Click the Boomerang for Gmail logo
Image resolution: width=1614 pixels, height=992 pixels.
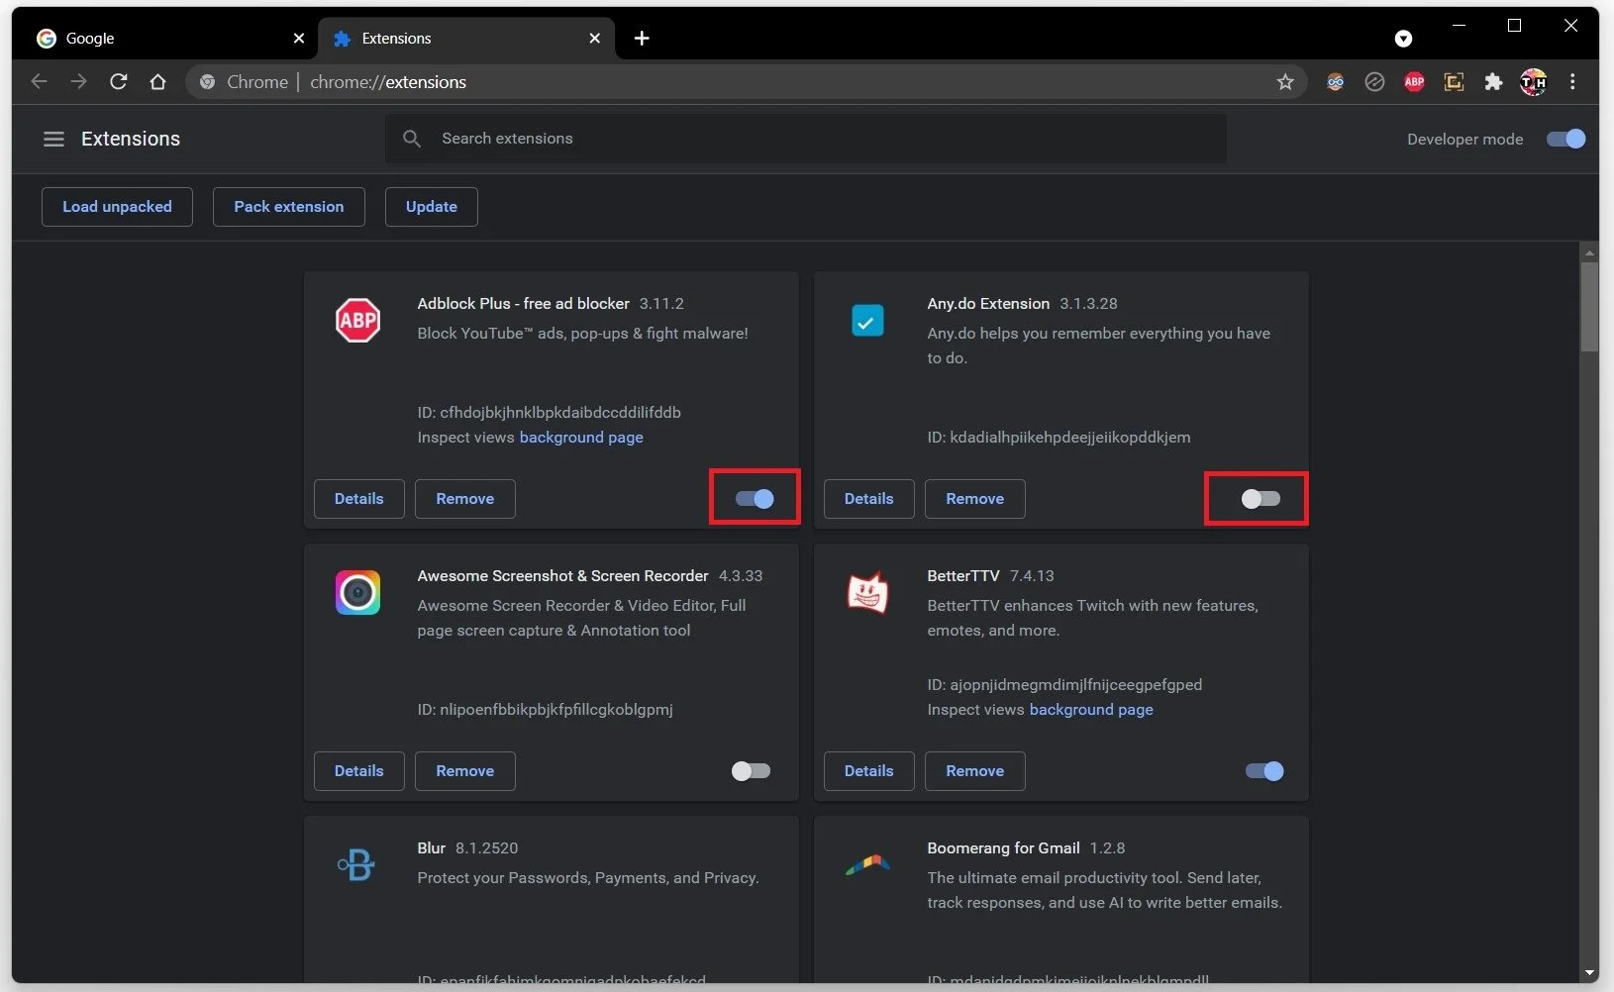pos(867,865)
